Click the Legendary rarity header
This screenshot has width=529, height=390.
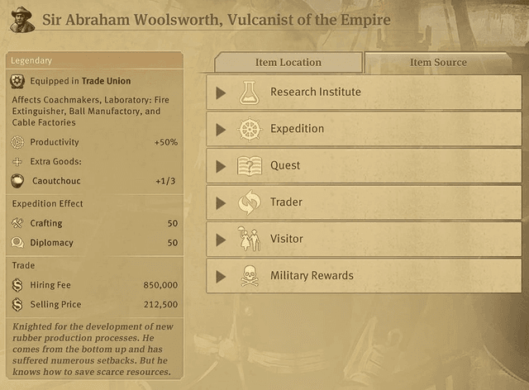(x=94, y=60)
